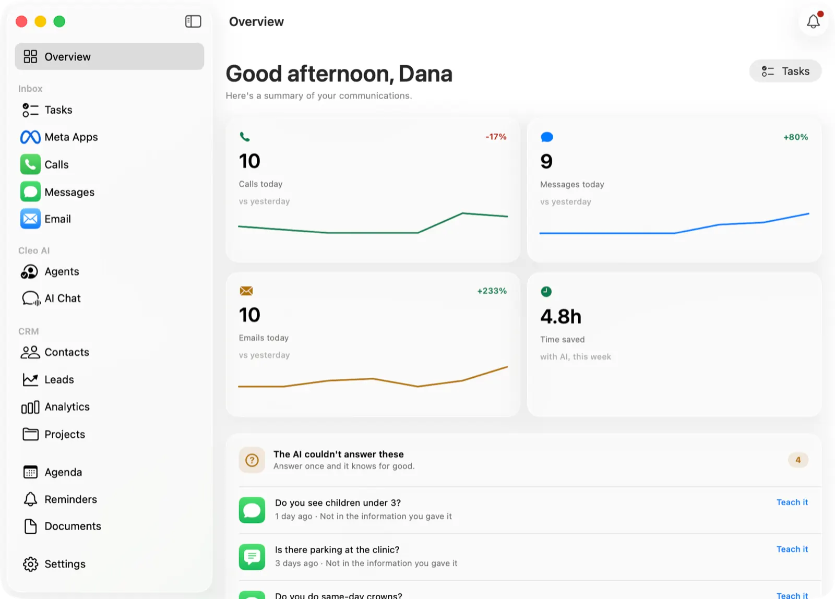Viewport: 835px width, 599px height.
Task: Open the Calls today line chart
Action: [x=373, y=223]
